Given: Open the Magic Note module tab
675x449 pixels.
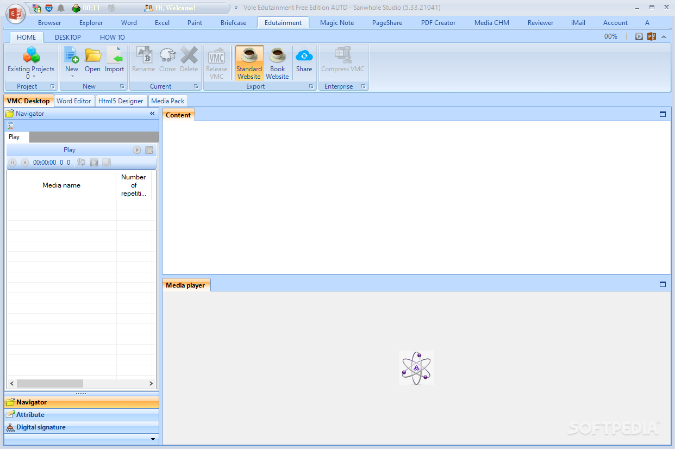Looking at the screenshot, I should 337,23.
